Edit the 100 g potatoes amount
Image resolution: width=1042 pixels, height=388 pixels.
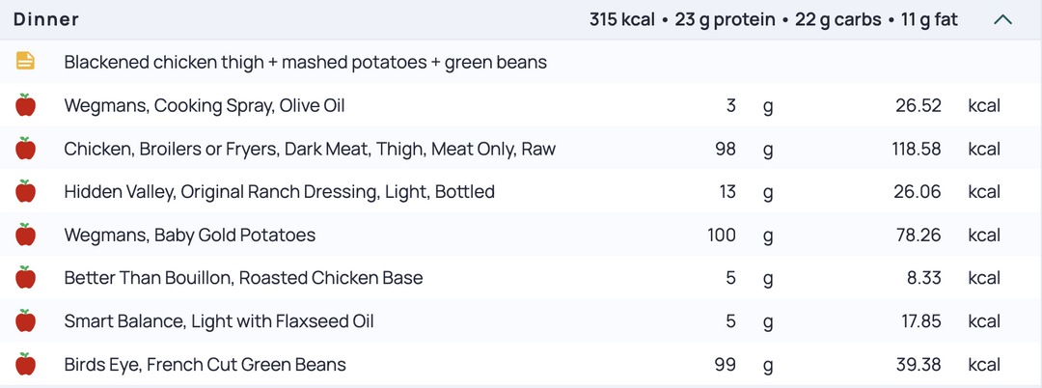(x=722, y=236)
